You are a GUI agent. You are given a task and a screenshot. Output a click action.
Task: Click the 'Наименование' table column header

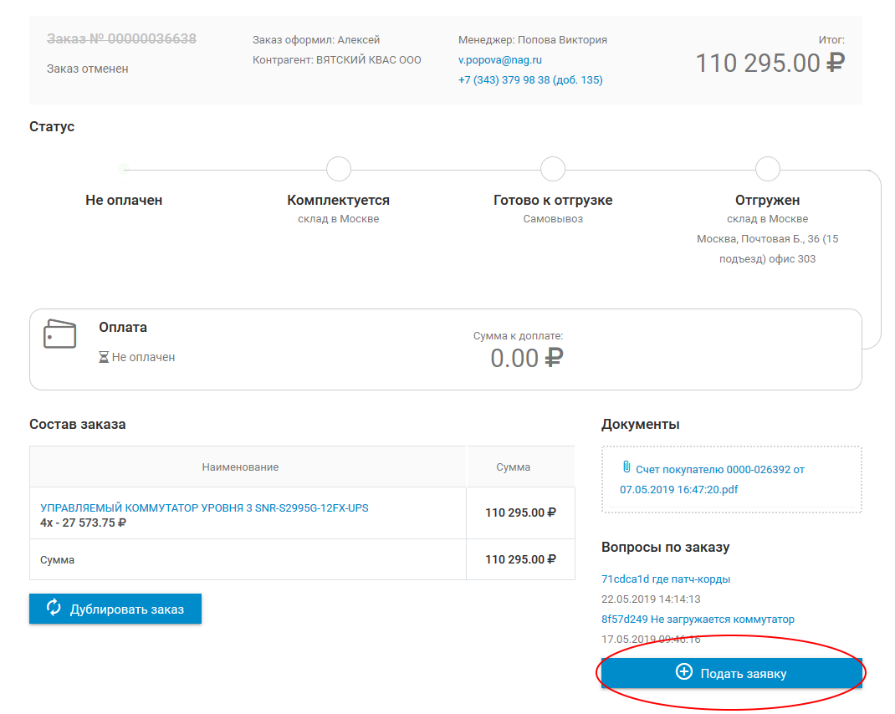click(x=240, y=467)
